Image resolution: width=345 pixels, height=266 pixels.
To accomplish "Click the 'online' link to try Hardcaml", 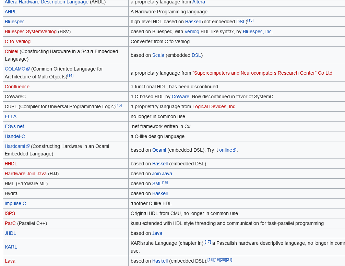I will pyautogui.click(x=226, y=150).
